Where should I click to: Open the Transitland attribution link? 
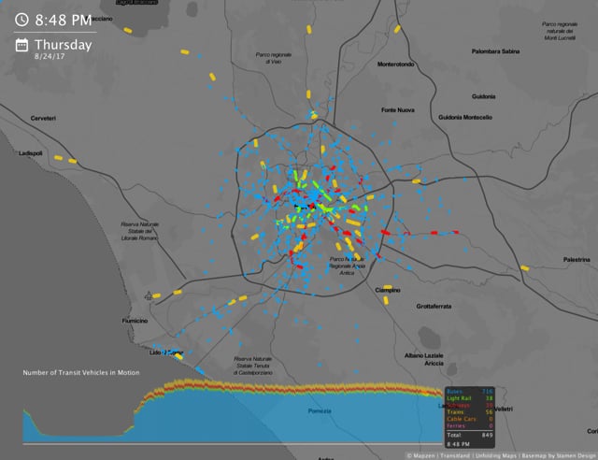455,456
